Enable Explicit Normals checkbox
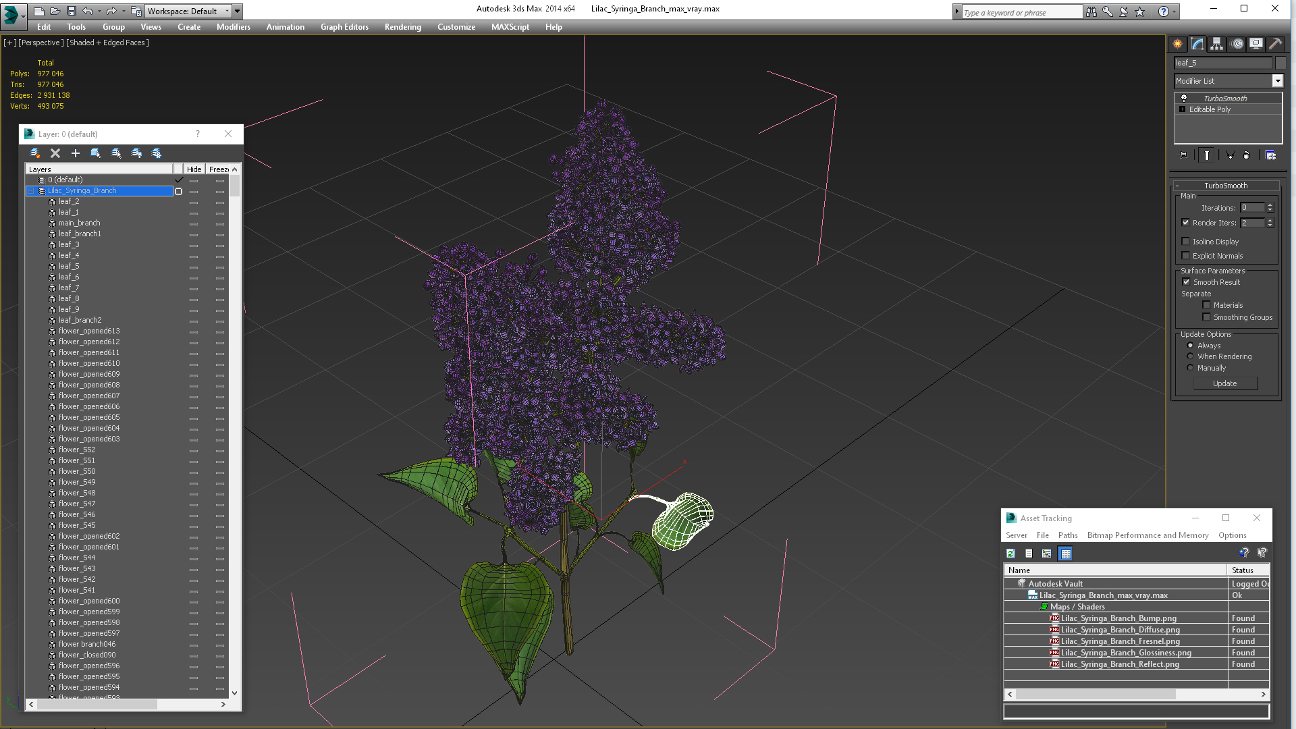Image resolution: width=1296 pixels, height=729 pixels. click(1185, 256)
